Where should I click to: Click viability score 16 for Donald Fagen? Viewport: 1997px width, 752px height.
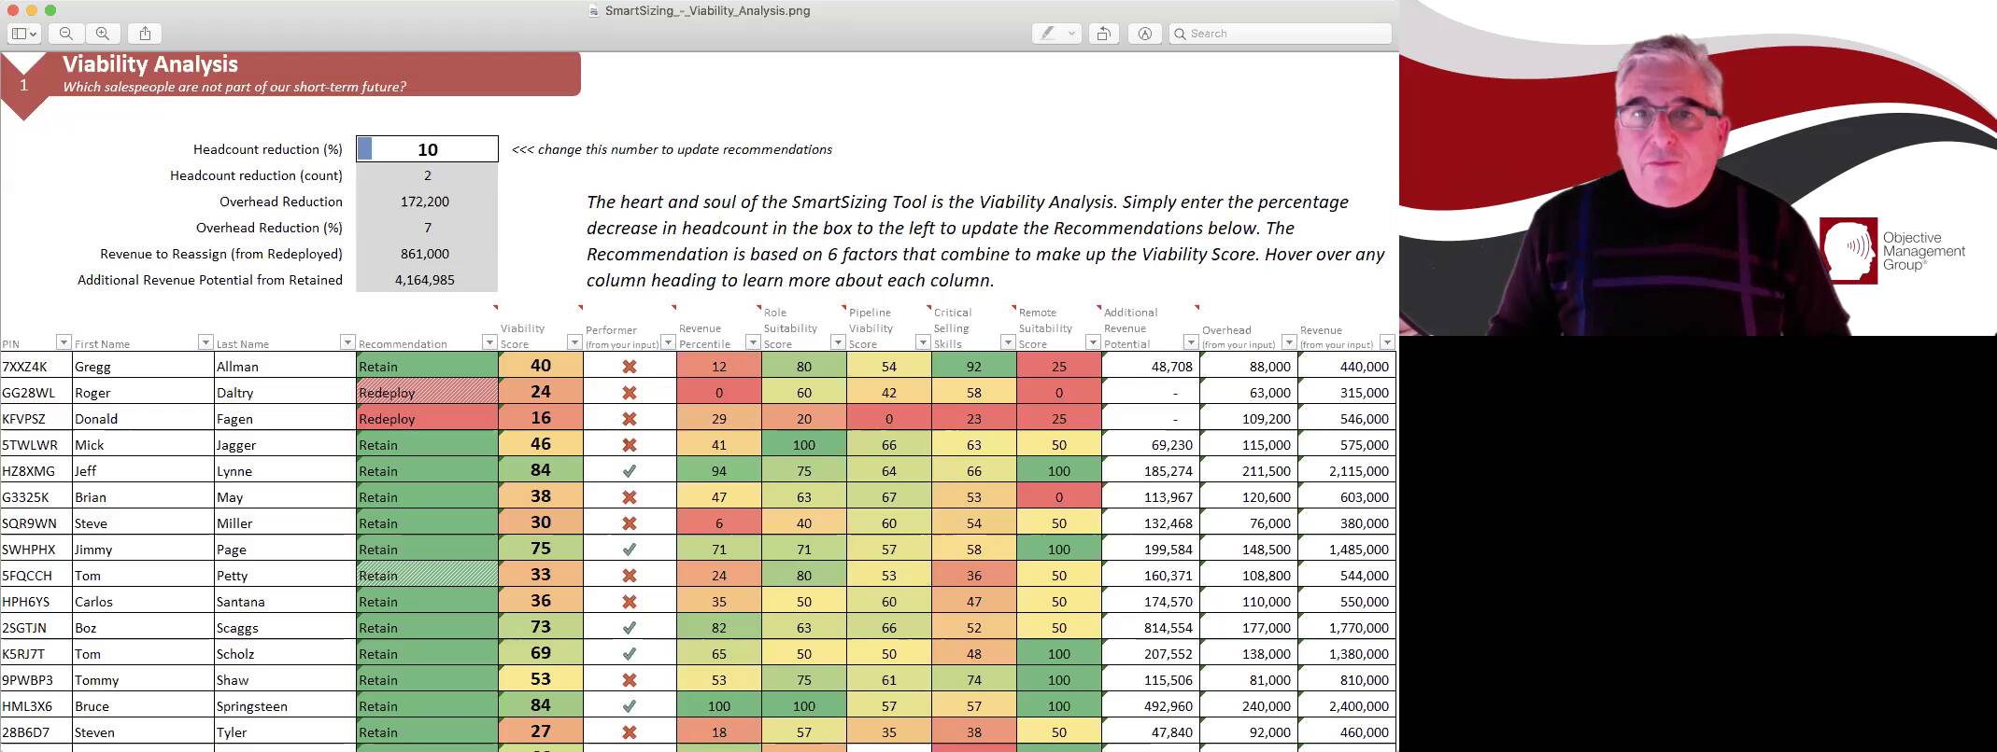tap(541, 418)
